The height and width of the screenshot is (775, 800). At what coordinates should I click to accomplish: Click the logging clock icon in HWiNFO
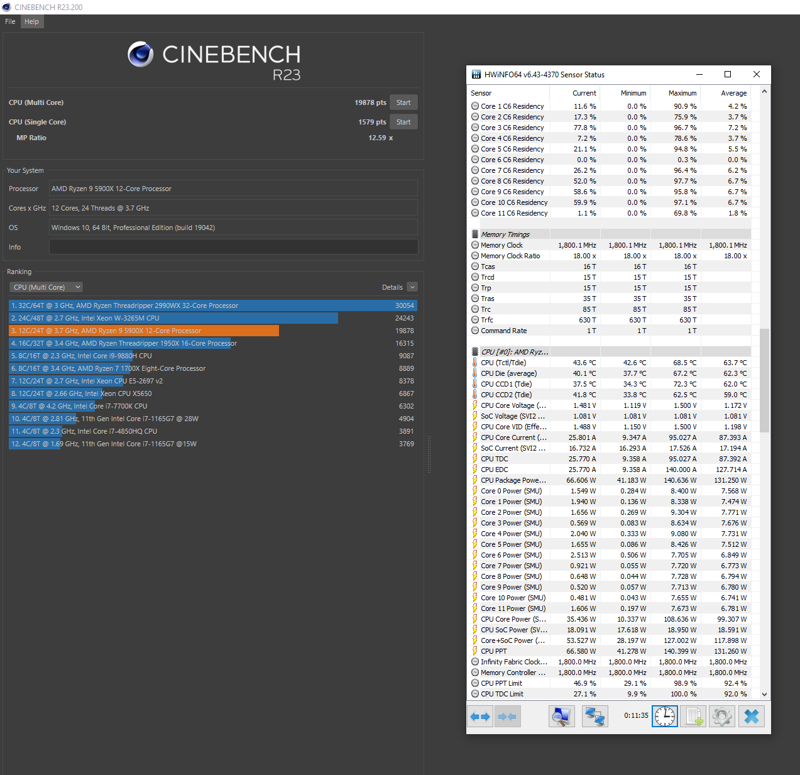click(665, 716)
